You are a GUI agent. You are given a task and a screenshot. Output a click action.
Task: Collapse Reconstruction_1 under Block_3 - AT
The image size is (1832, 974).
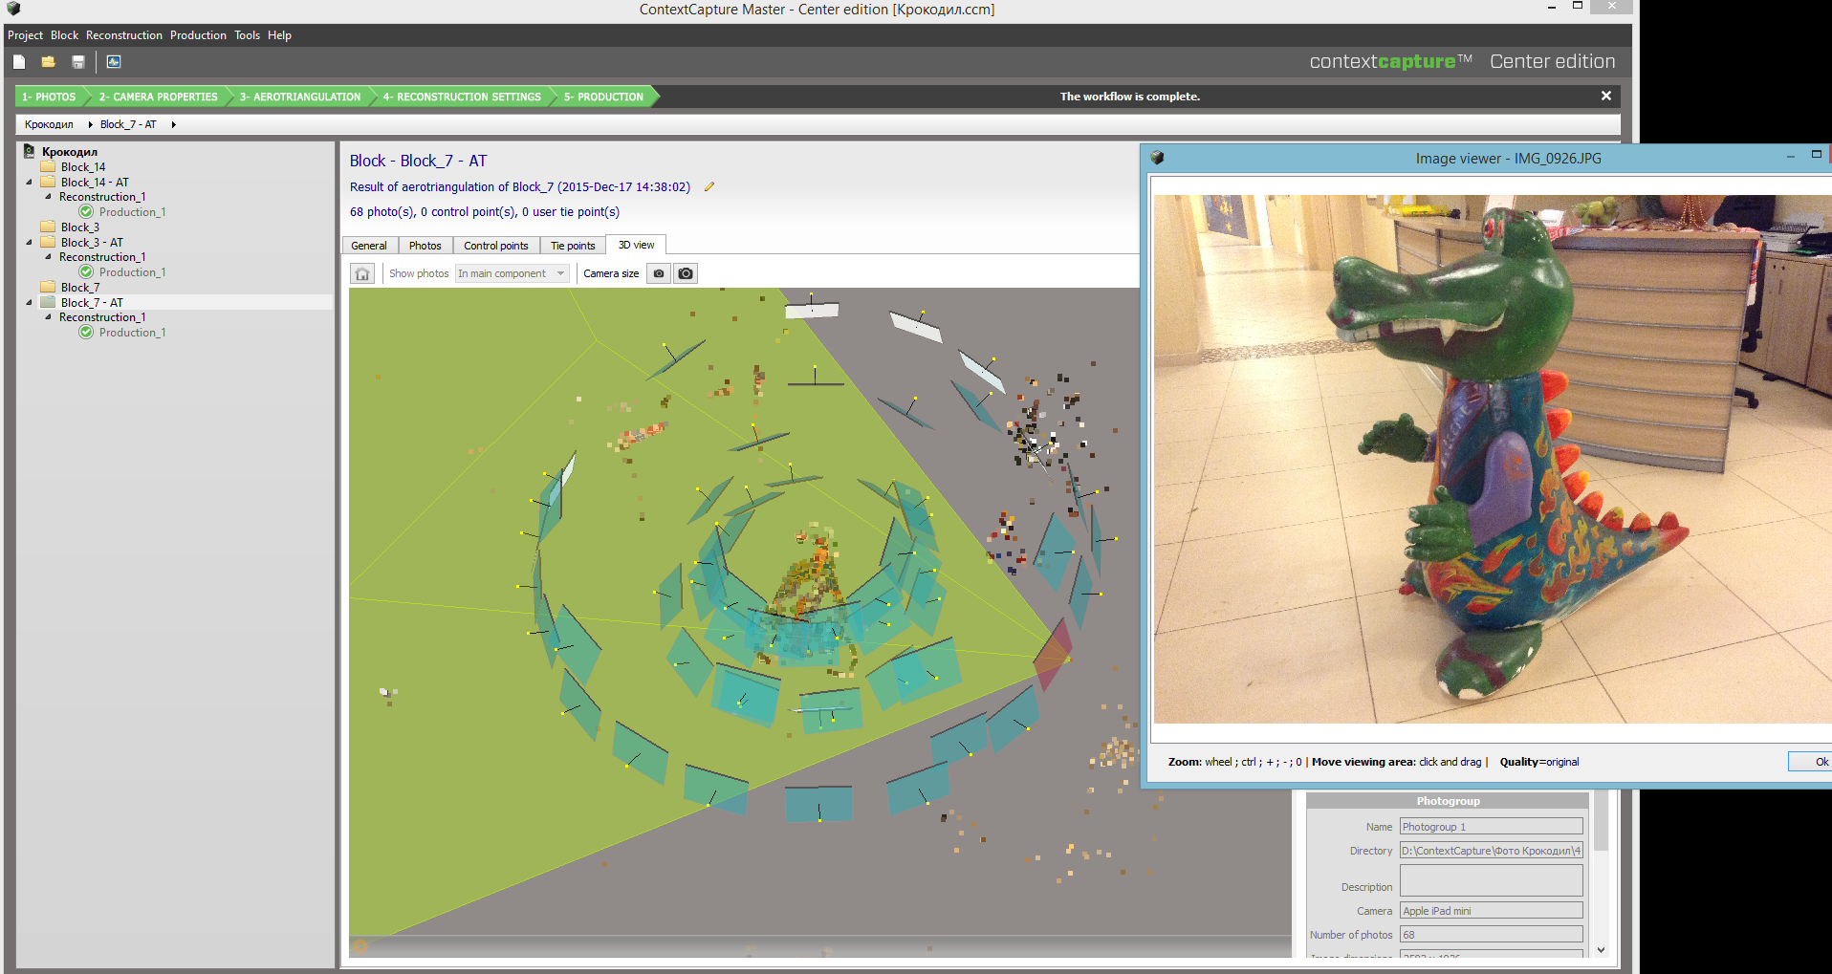(48, 257)
